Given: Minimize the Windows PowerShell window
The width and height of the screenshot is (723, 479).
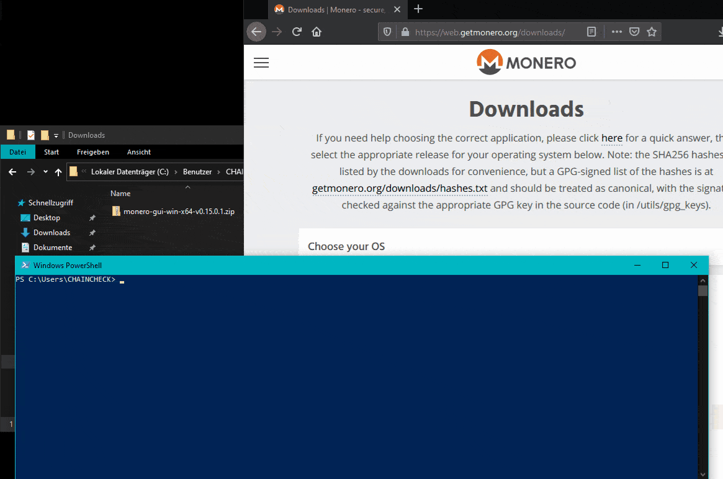Looking at the screenshot, I should (637, 265).
